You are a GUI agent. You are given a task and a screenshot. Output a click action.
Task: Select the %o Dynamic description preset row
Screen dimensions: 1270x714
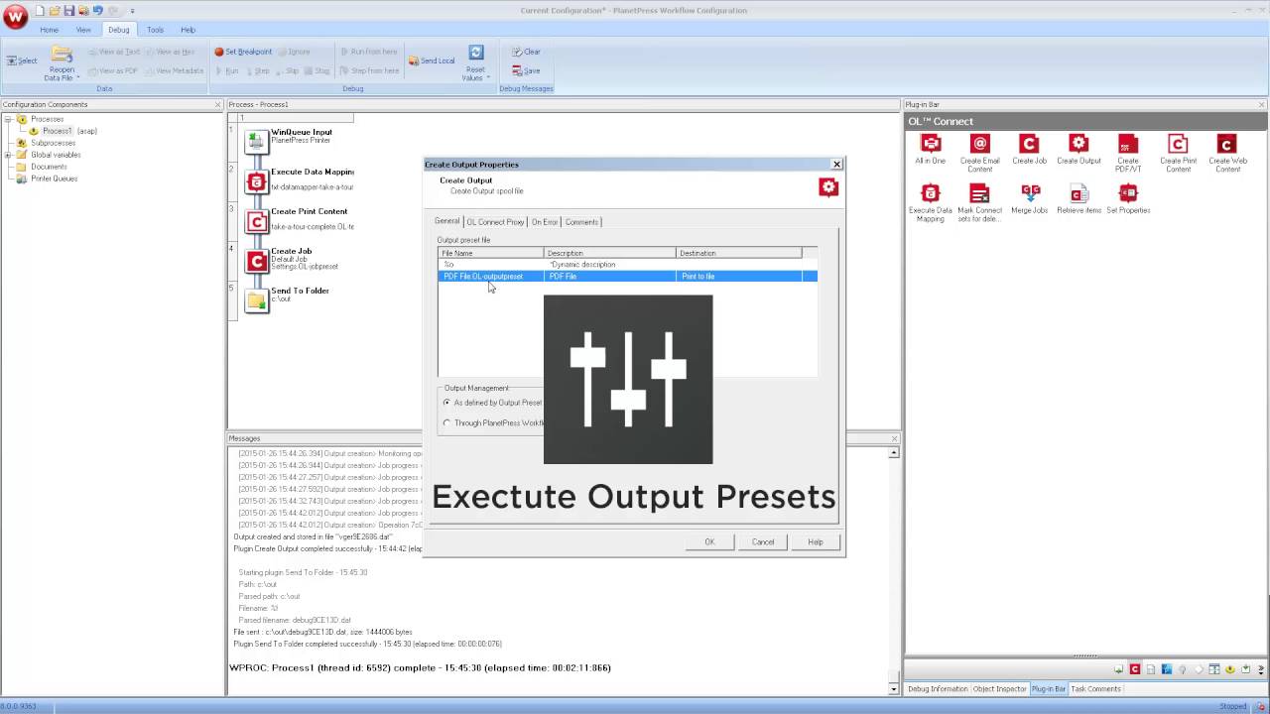coord(628,265)
